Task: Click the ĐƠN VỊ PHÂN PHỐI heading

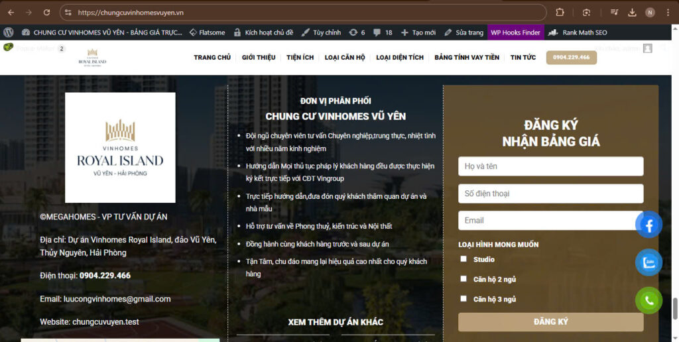Action: pos(336,101)
